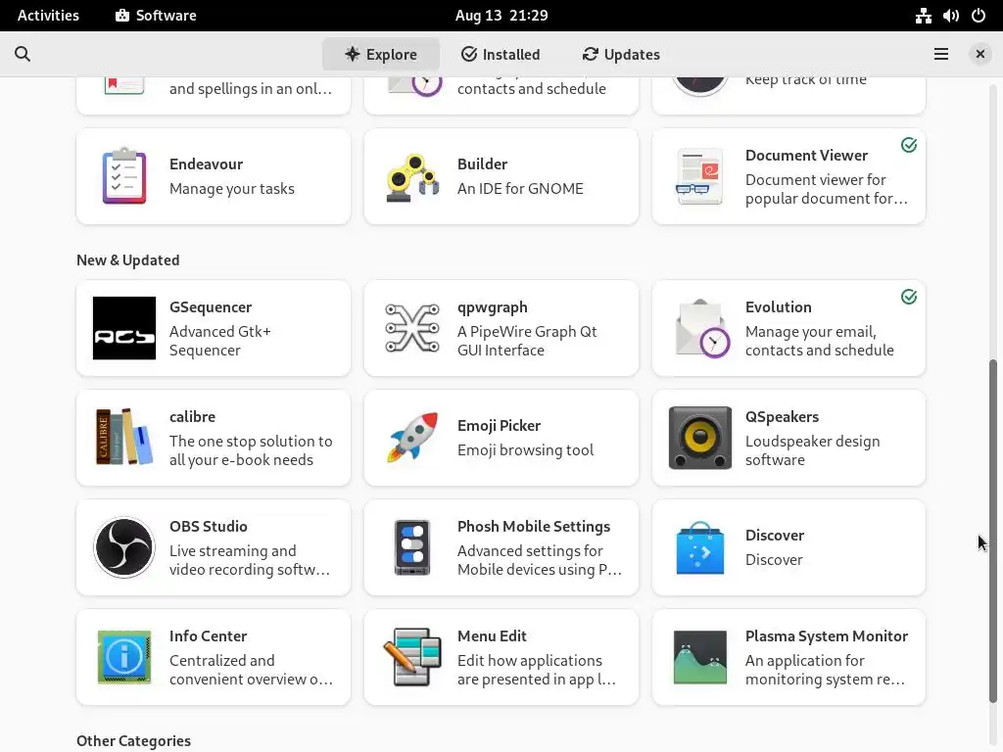Click the partially visible clock app icon

point(699,85)
